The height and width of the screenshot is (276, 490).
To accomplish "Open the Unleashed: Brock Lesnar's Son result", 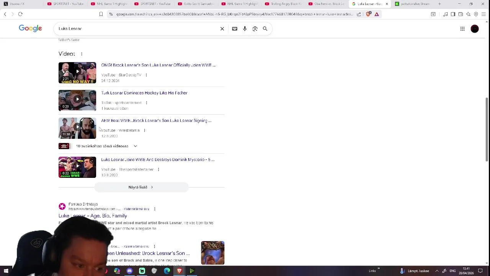I will 149,253.
